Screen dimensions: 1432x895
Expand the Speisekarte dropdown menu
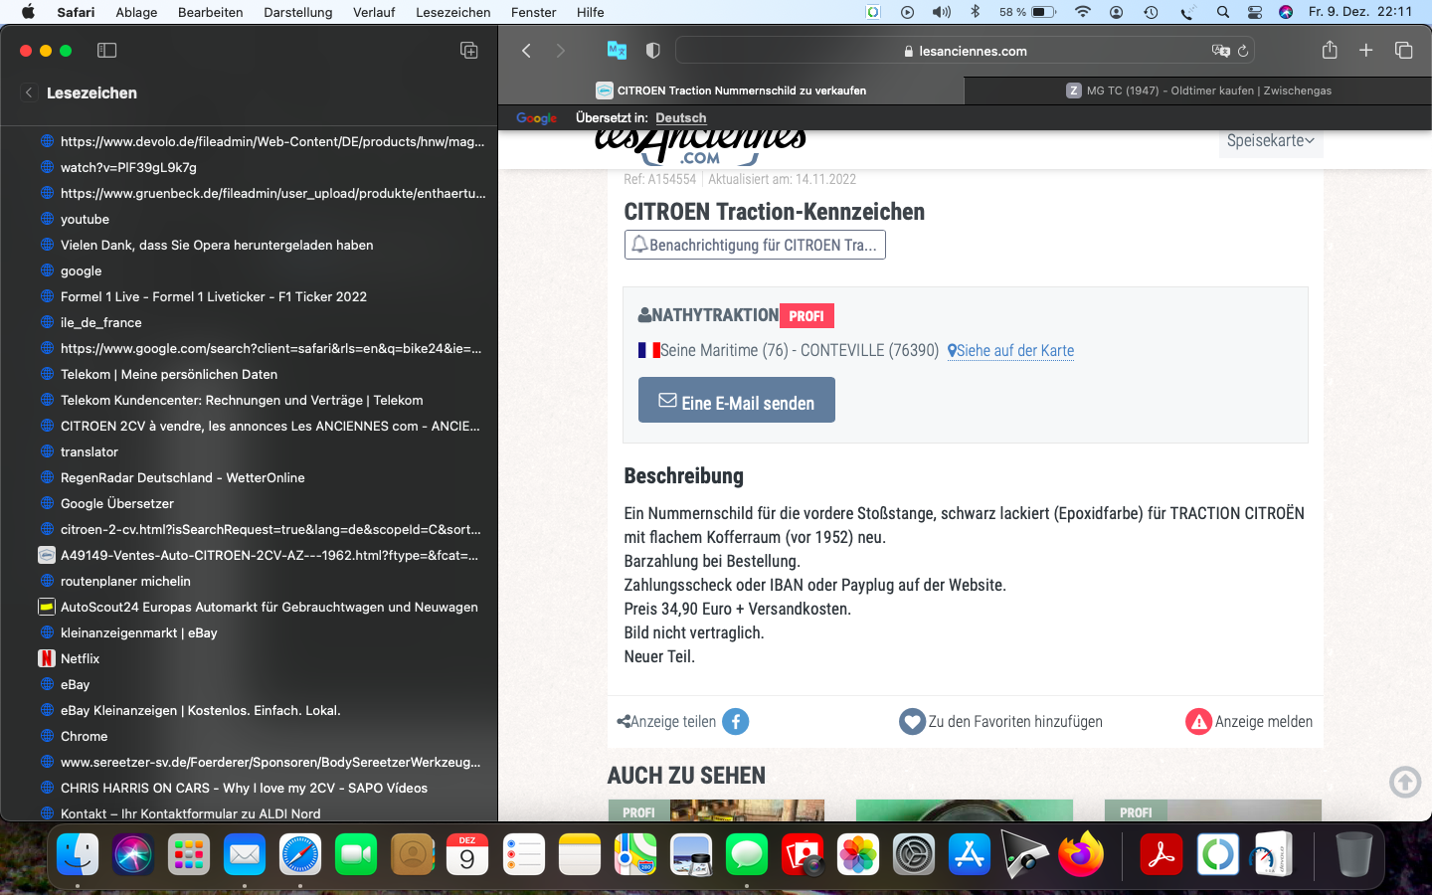click(x=1270, y=141)
